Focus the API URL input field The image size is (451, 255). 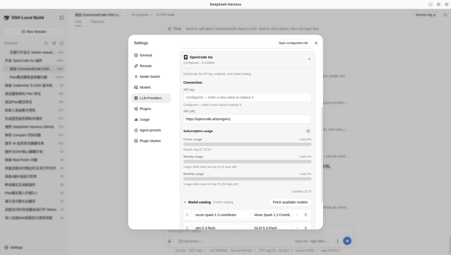[x=247, y=119]
